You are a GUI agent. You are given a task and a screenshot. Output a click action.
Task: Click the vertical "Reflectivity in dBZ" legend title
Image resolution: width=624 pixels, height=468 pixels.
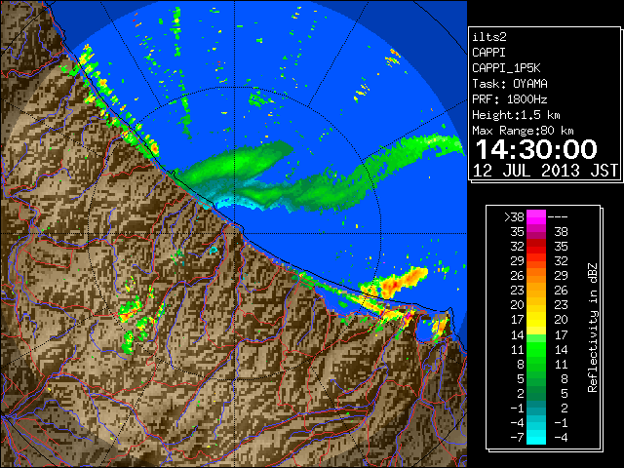(593, 328)
